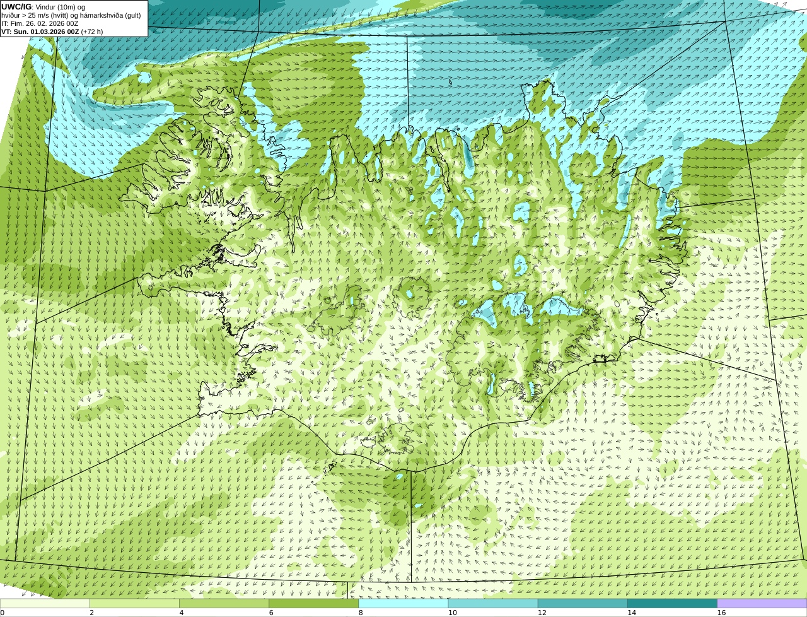807x617 pixels.
Task: Click the olive green 6–8 m/s legend segment
Action: (314, 604)
